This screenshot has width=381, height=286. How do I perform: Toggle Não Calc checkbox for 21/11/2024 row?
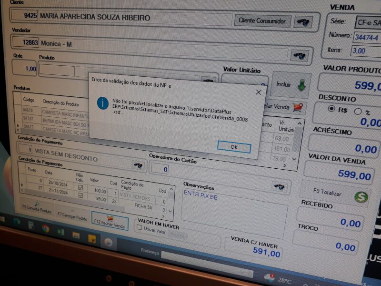(80, 195)
